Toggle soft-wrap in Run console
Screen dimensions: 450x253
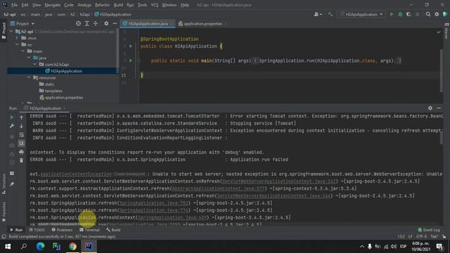pyautogui.click(x=21, y=135)
